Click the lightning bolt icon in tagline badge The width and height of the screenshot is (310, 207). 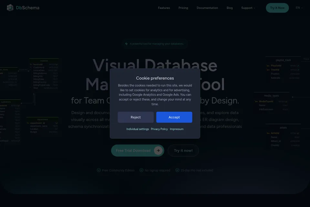point(126,44)
